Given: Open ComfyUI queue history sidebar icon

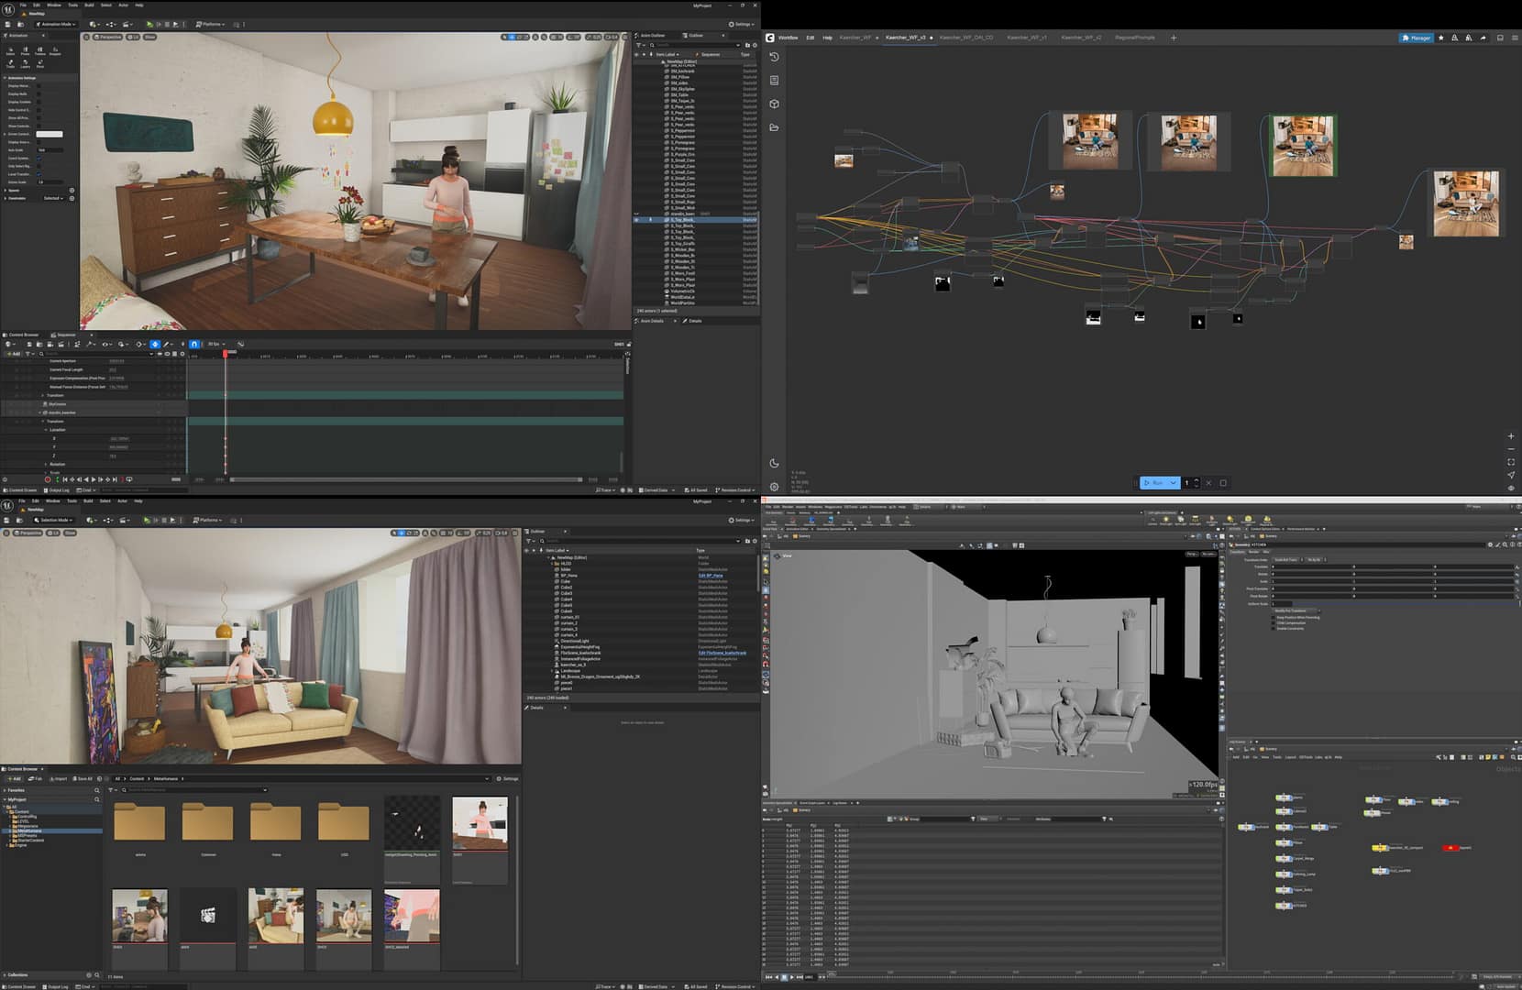Looking at the screenshot, I should 775,57.
